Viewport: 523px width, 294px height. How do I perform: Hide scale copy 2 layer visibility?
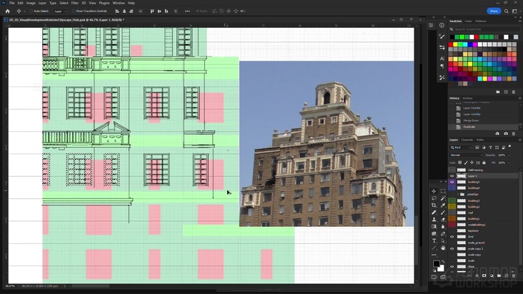(x=452, y=249)
